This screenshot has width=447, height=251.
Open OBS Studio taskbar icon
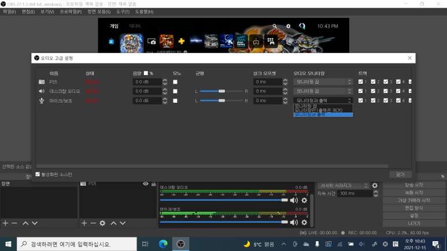click(180, 244)
